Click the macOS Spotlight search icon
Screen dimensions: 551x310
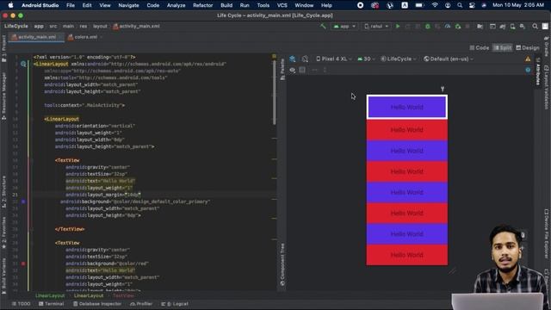point(460,5)
